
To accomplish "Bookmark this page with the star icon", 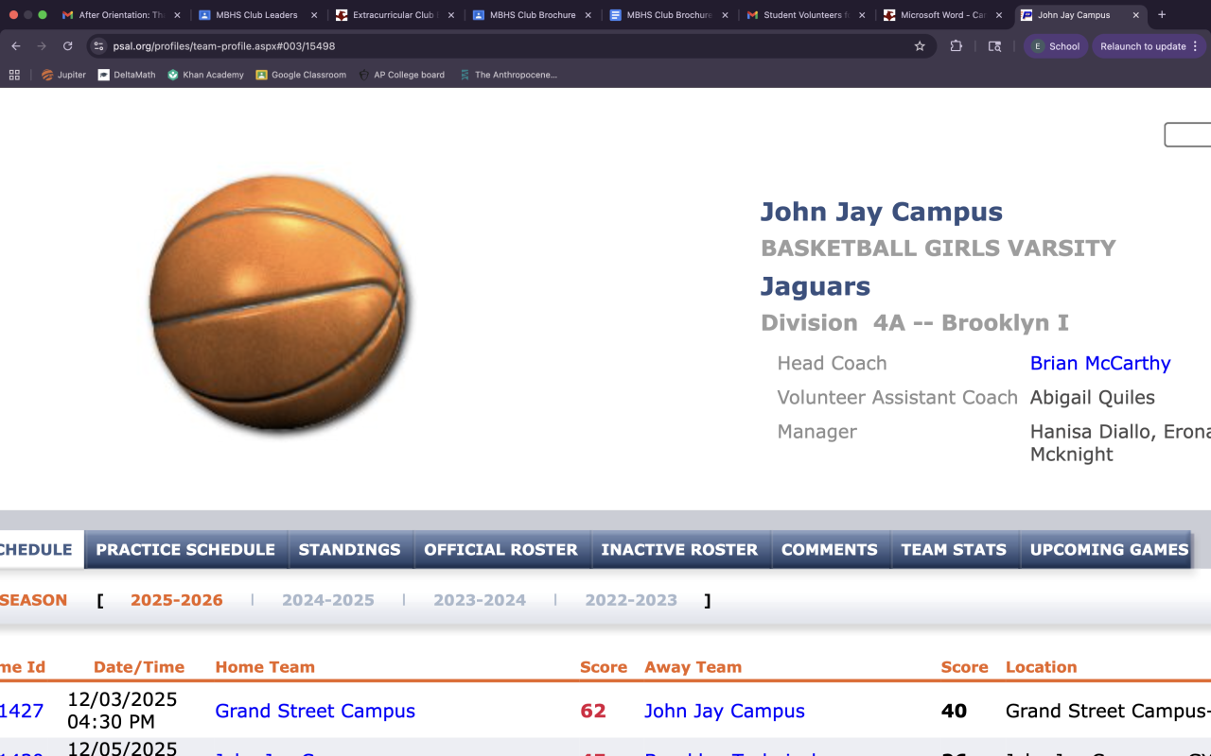I will pos(919,46).
